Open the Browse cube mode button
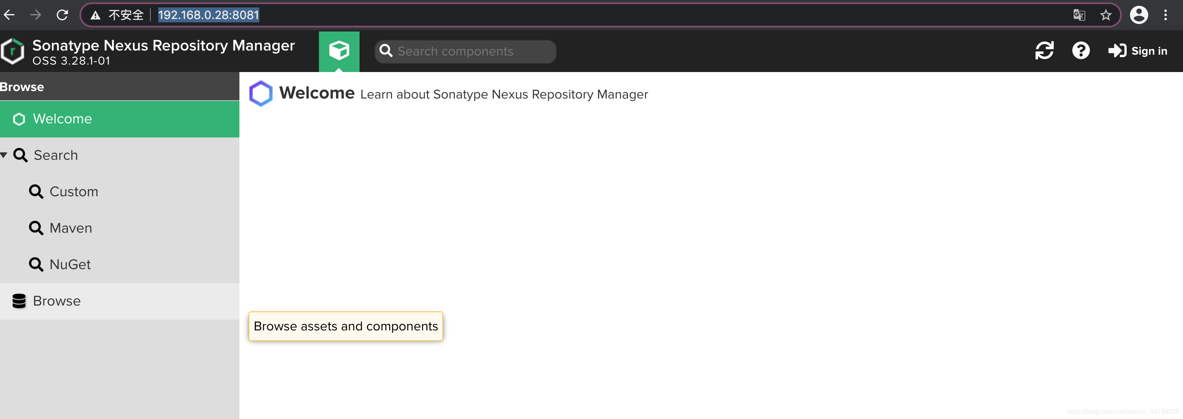This screenshot has width=1183, height=419. click(339, 51)
